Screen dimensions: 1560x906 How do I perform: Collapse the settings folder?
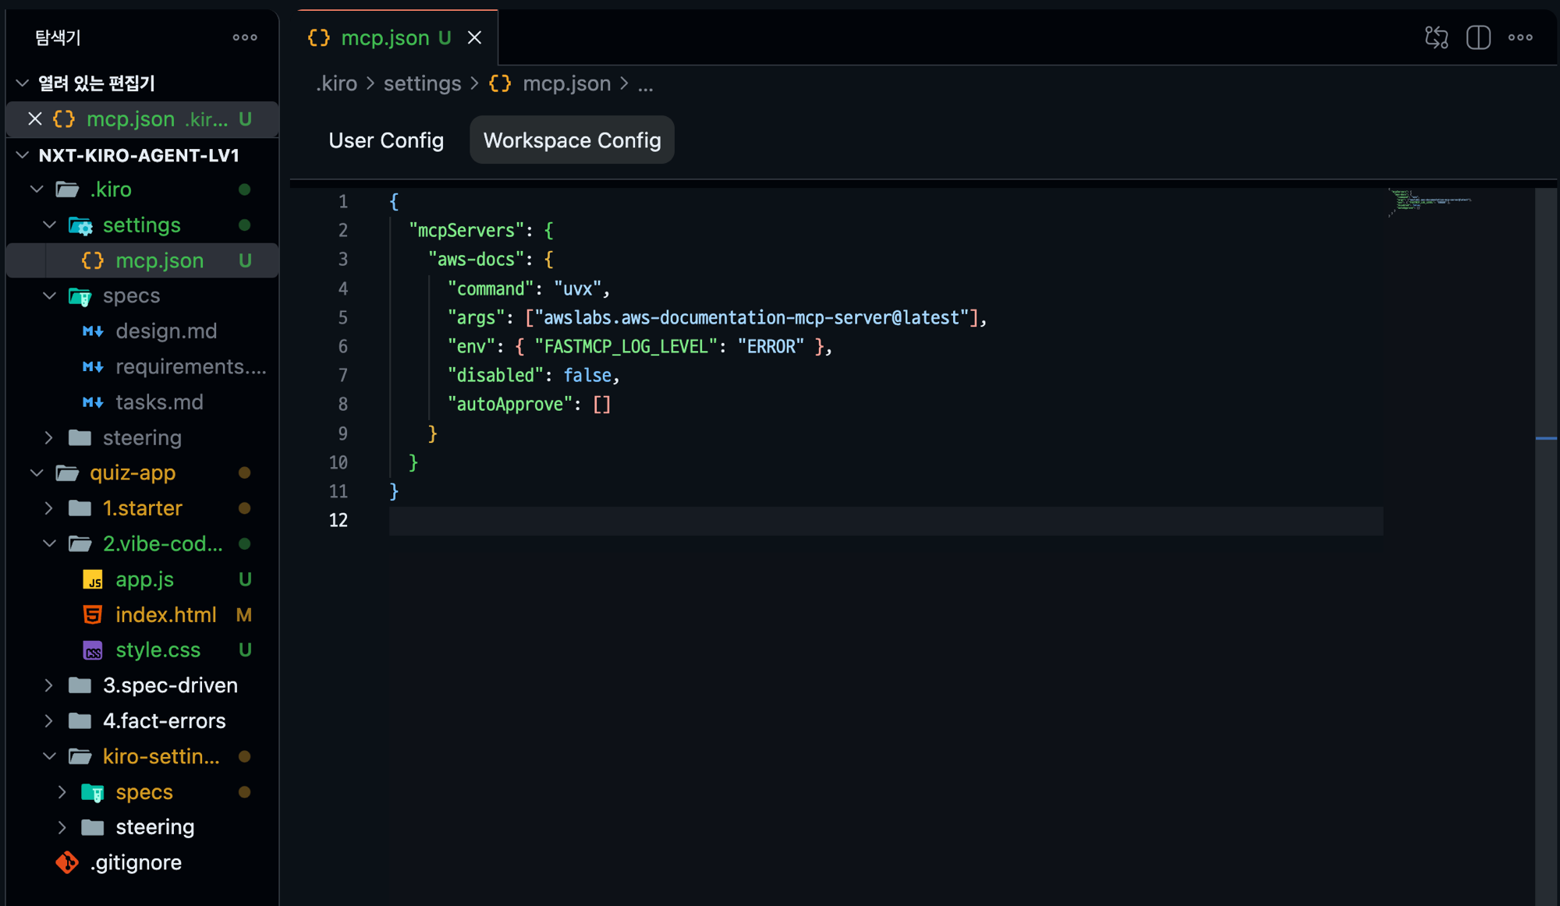pos(49,225)
